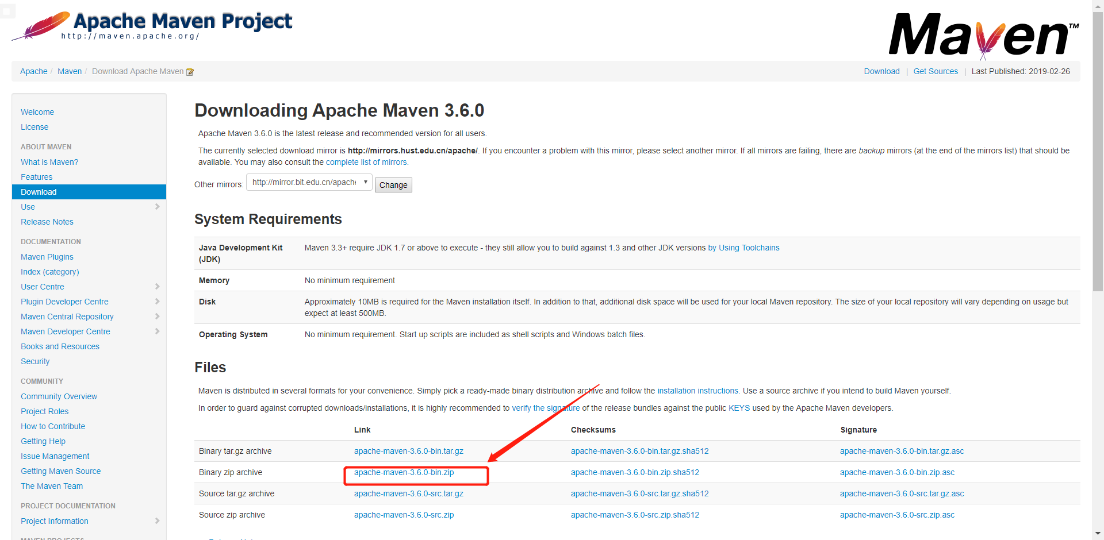The image size is (1104, 540).
Task: Open the mirrors selection dropdown
Action: (366, 182)
